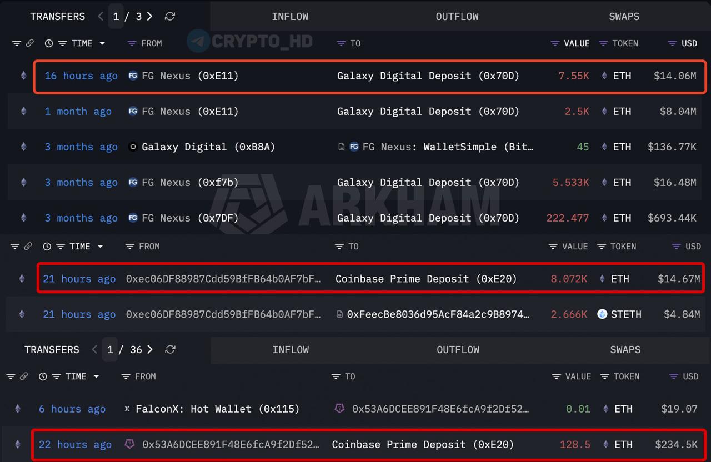Open the 22 hours ago transaction link
Screen dimensions: 711x462
(x=75, y=444)
